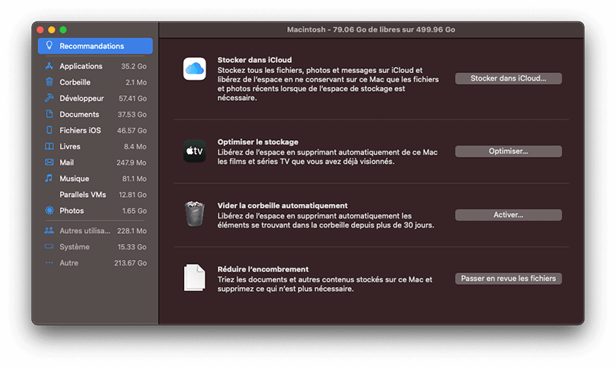Click the Optimiser… button
The image size is (616, 367).
click(508, 151)
